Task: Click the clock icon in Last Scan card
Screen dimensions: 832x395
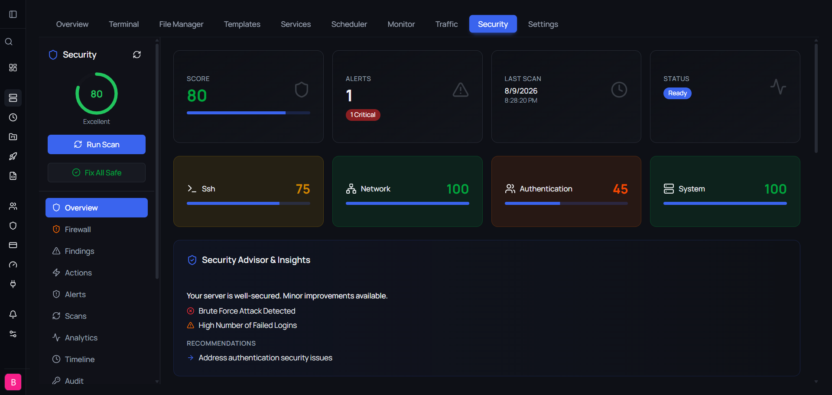Action: pos(619,90)
